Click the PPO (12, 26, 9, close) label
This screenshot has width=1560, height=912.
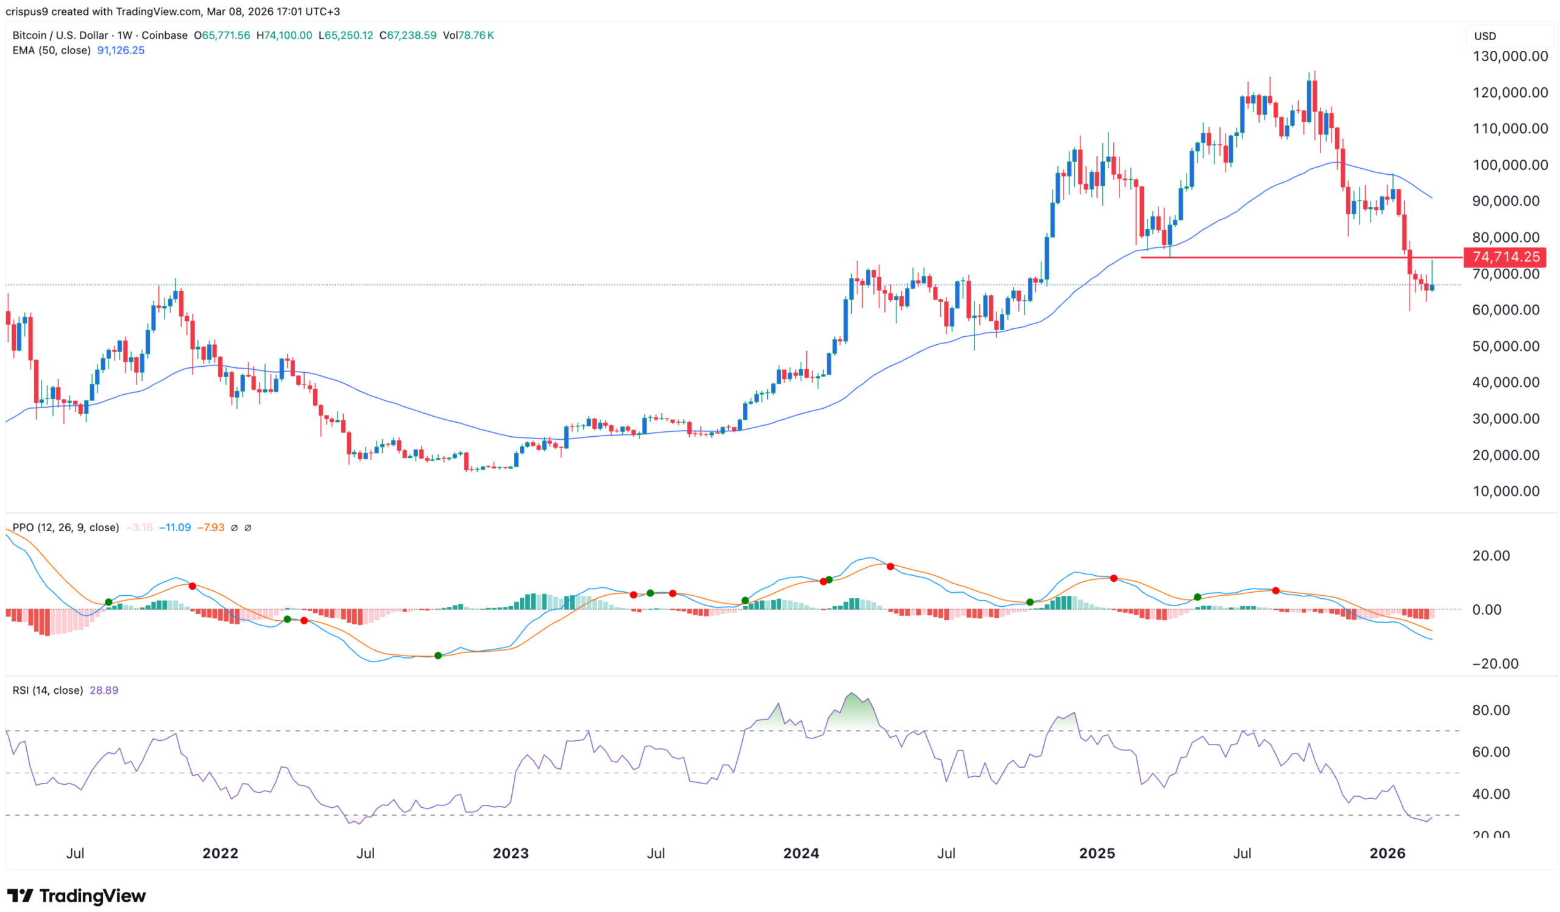click(66, 528)
